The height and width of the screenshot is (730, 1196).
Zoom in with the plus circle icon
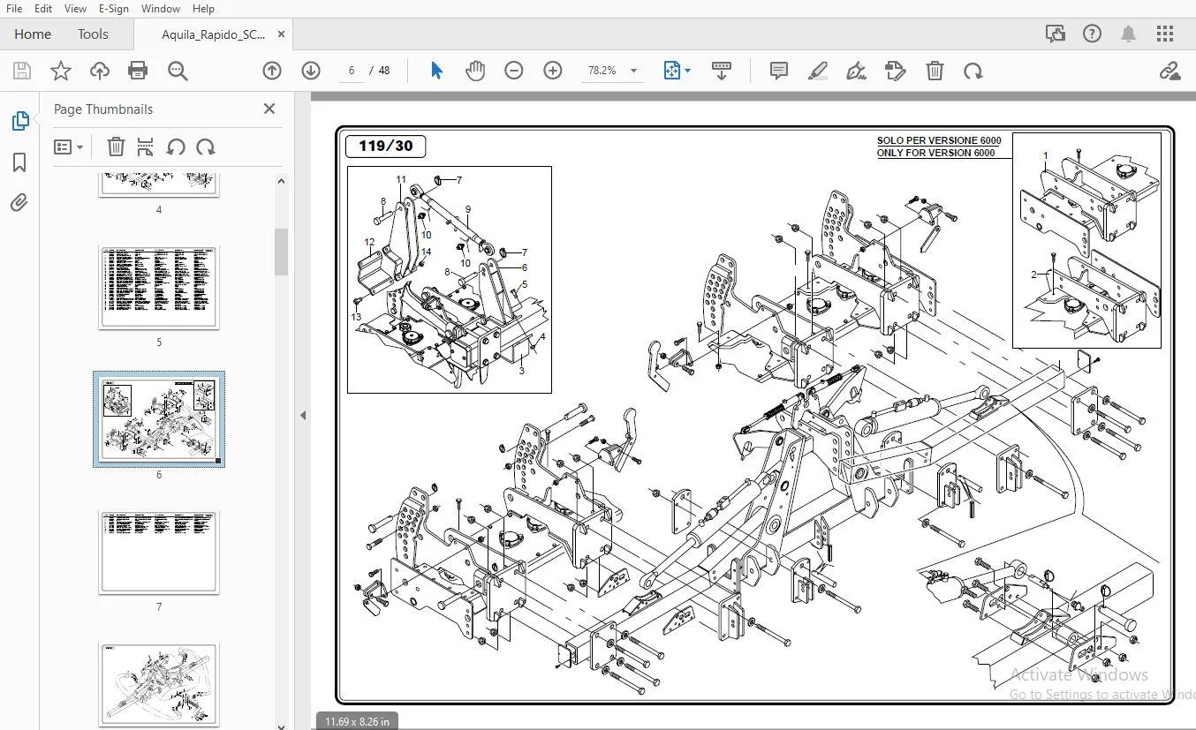tap(553, 71)
